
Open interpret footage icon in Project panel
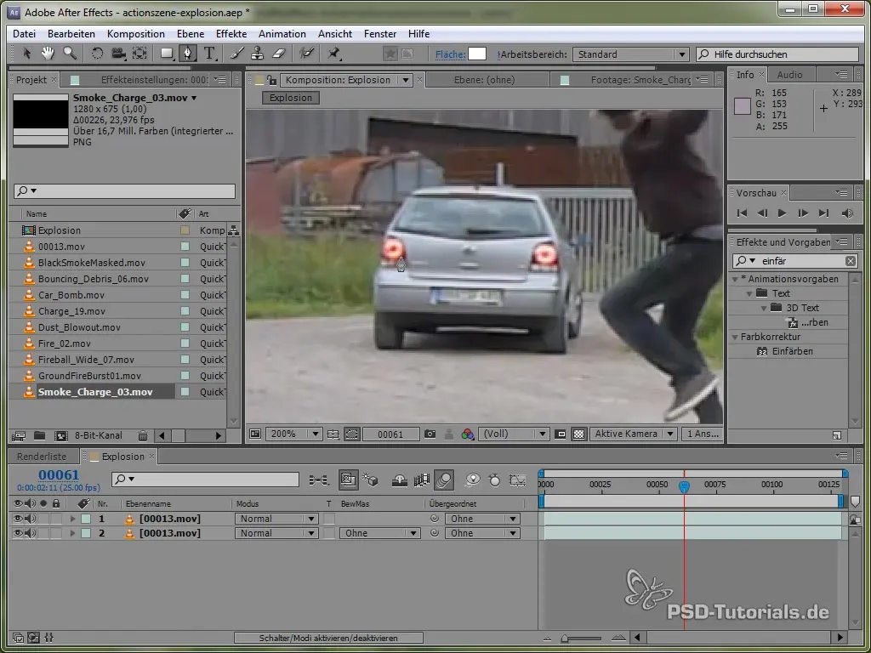pyautogui.click(x=19, y=436)
